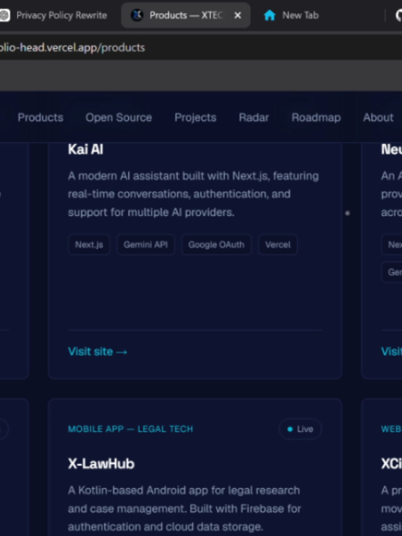Open the X-LawHub card title

coord(101,464)
